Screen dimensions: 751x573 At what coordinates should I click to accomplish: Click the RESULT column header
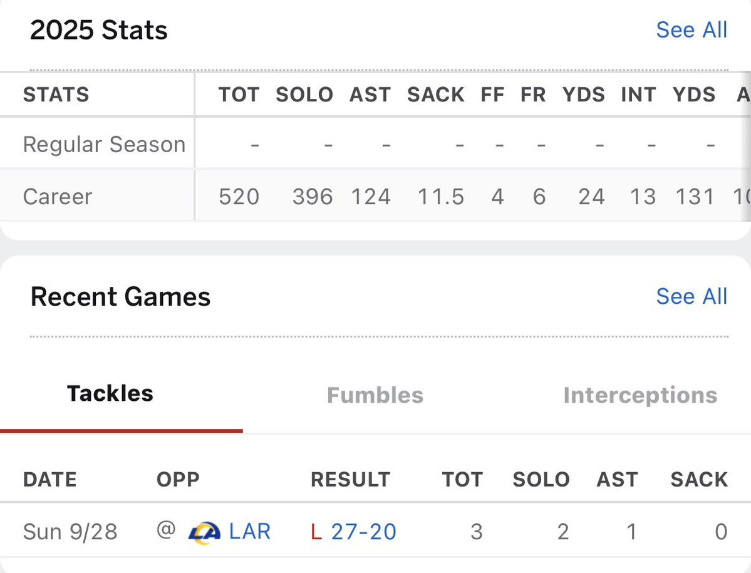tap(350, 480)
